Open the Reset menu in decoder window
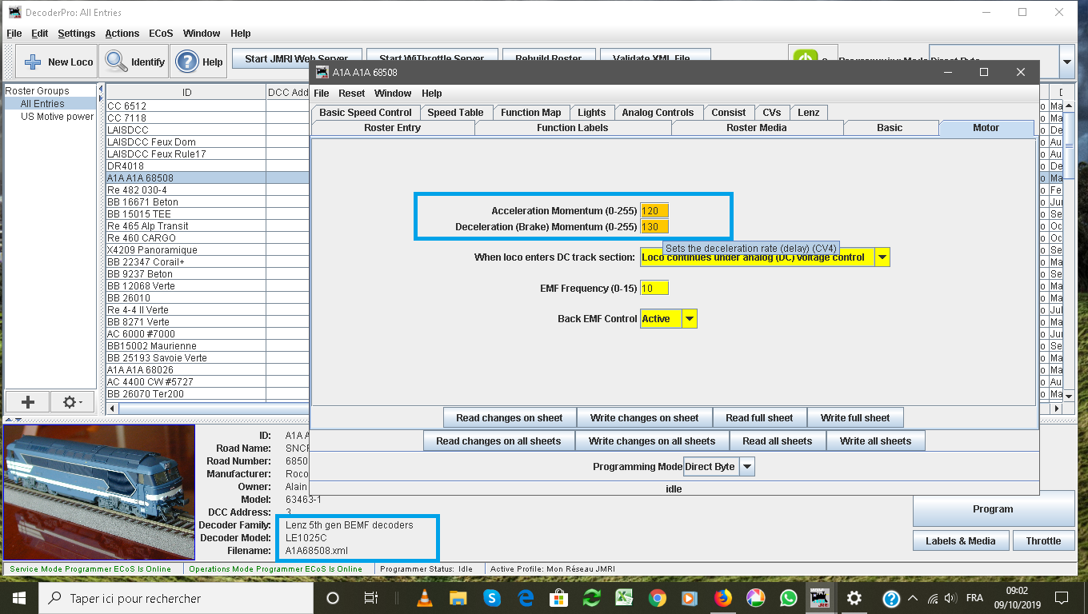 (x=352, y=94)
